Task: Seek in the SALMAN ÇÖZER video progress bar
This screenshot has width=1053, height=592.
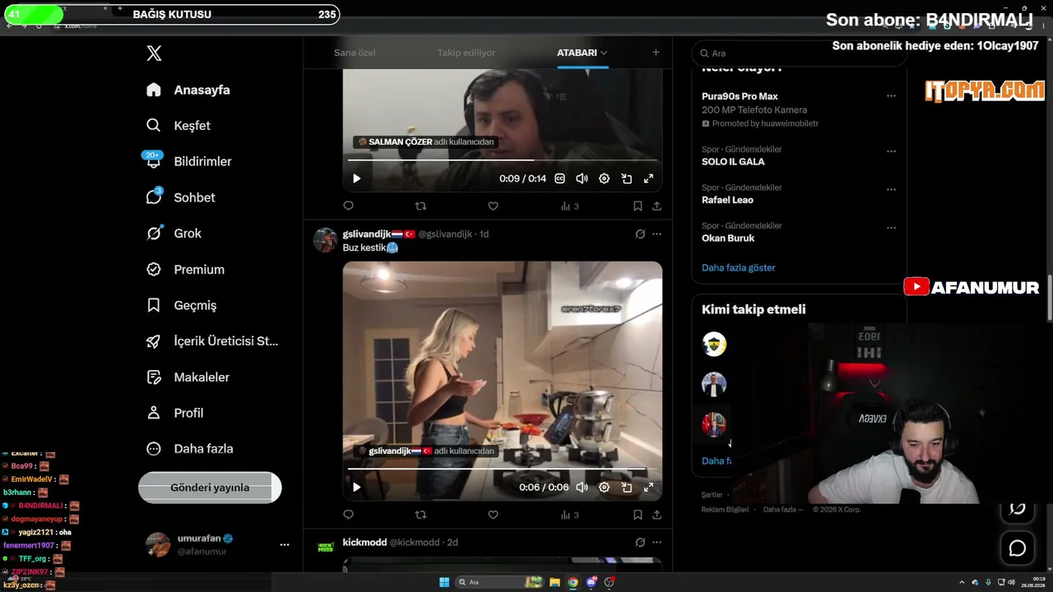Action: coord(502,160)
